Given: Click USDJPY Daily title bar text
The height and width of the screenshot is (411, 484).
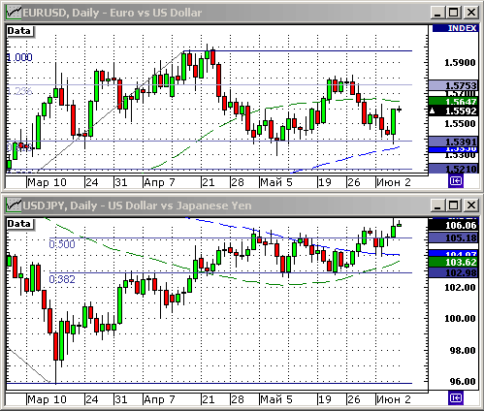Looking at the screenshot, I should 137,205.
